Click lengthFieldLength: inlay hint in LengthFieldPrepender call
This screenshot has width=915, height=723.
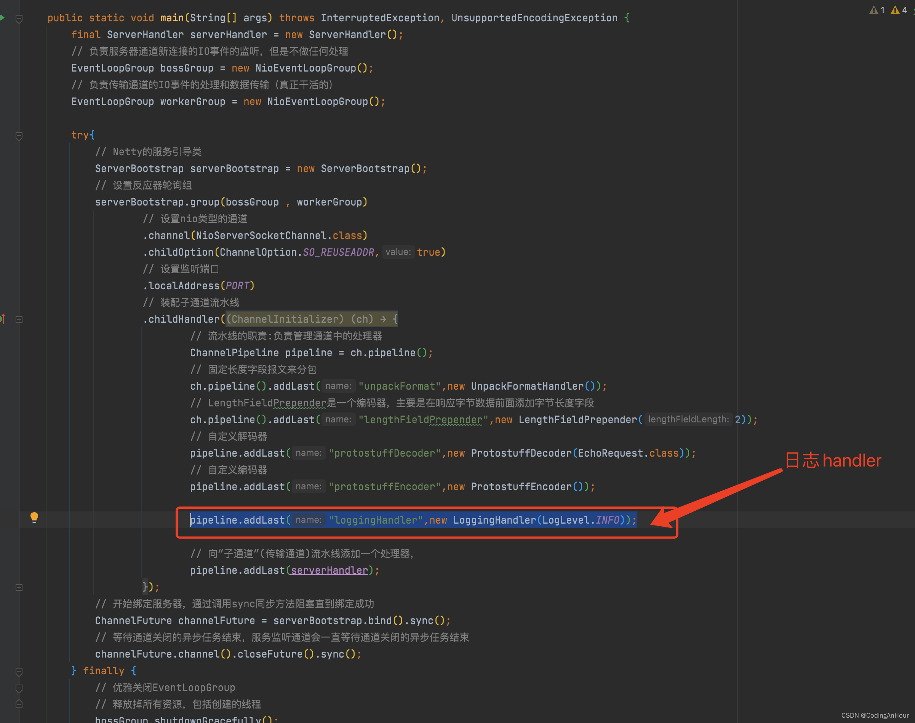tap(688, 419)
